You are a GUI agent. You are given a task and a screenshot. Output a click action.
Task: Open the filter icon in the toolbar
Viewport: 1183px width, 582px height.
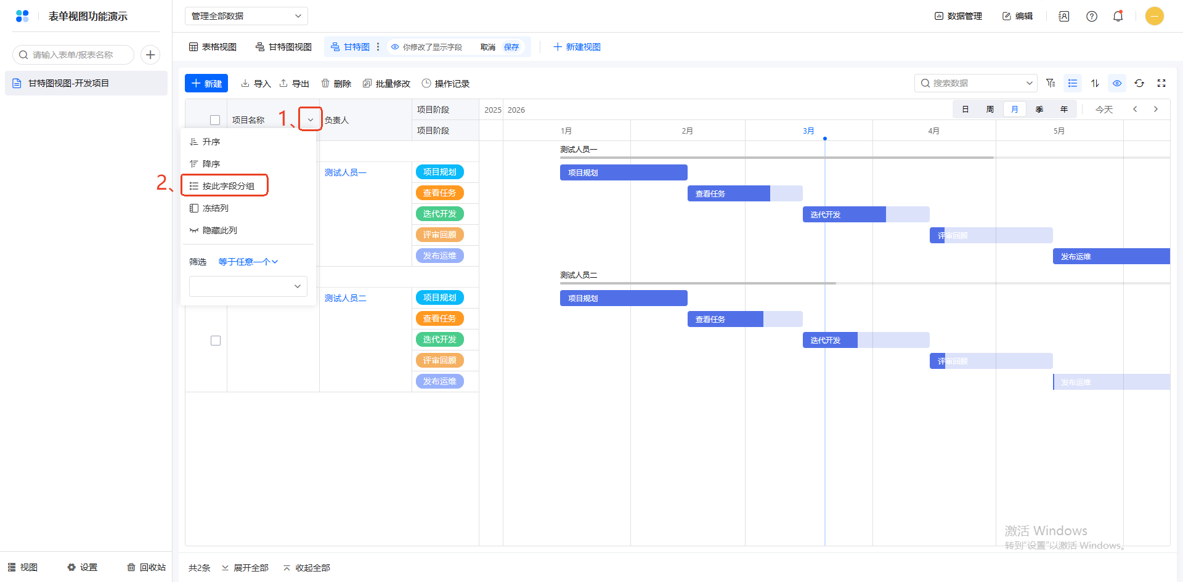pyautogui.click(x=1051, y=83)
